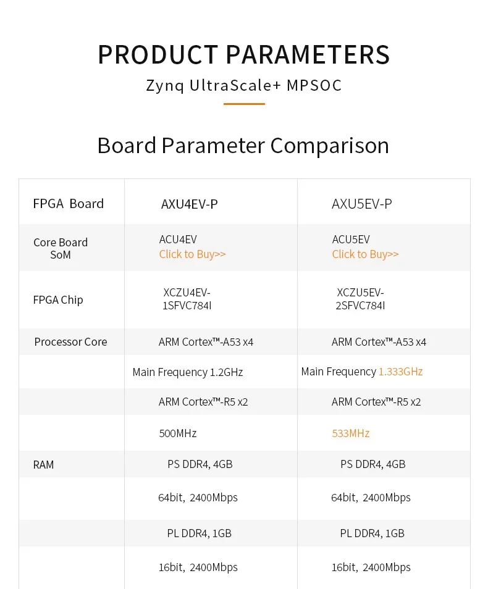Viewport: 488px width, 589px height.
Task: Select the FPGA Chip row label
Action: click(58, 300)
